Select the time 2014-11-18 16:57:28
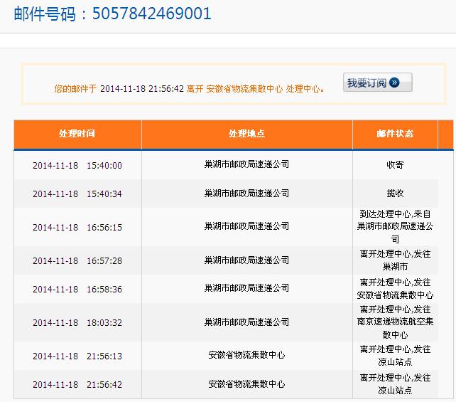Viewport: 456px width, 402px height. (77, 260)
